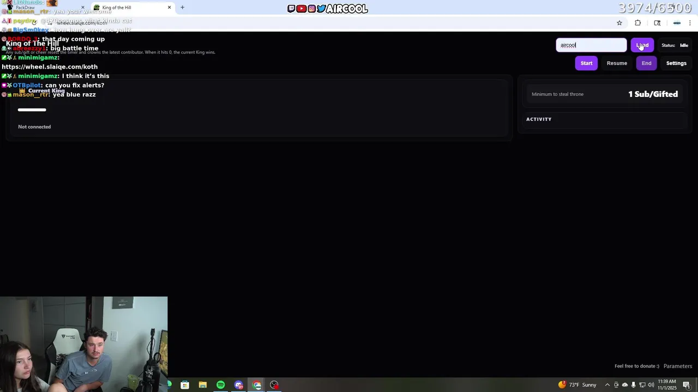Click the network tray icon

(642, 385)
